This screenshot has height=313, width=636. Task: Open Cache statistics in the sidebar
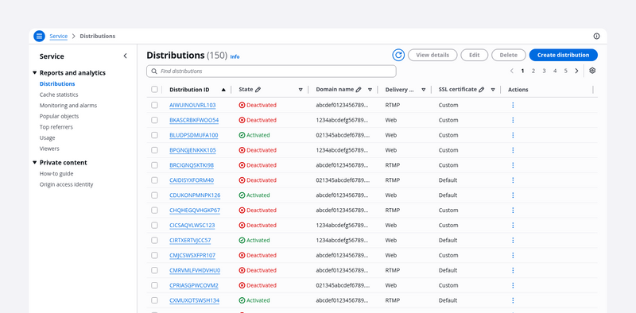pos(59,95)
